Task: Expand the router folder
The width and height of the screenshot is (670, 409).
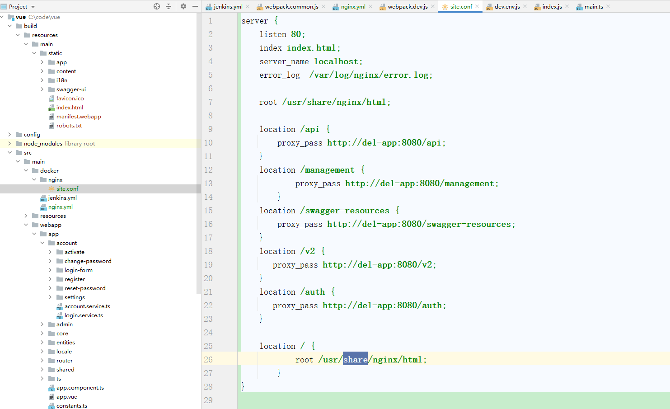Action: pyautogui.click(x=42, y=360)
